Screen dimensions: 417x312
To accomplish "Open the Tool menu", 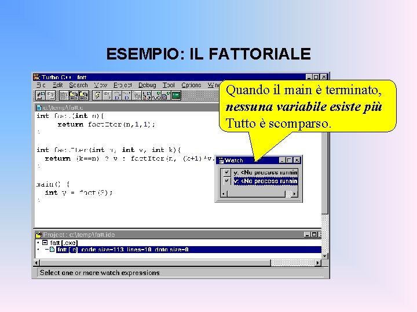I will tap(169, 85).
